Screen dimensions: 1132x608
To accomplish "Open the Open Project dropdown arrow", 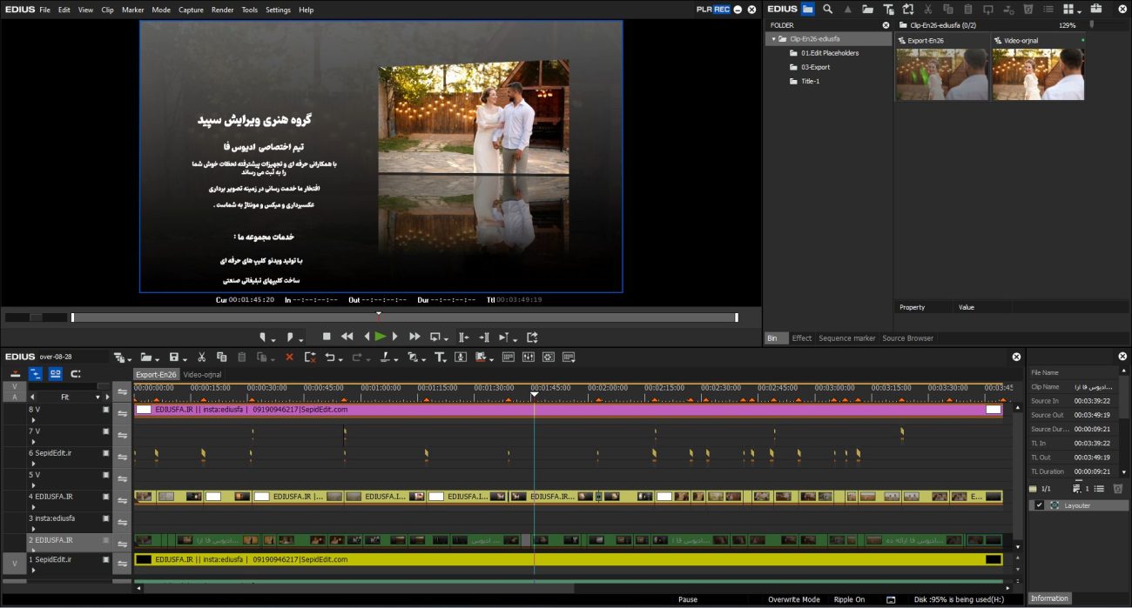I will pos(158,359).
